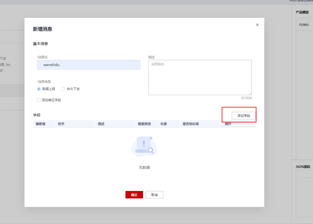Screen dimensions: 313x224
Task: Click the 基本信息 section heading
Action: coord(40,44)
